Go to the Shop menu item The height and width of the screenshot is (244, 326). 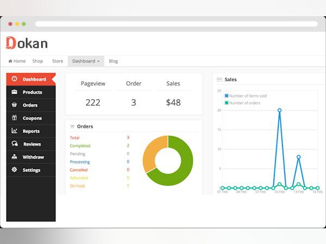(37, 61)
